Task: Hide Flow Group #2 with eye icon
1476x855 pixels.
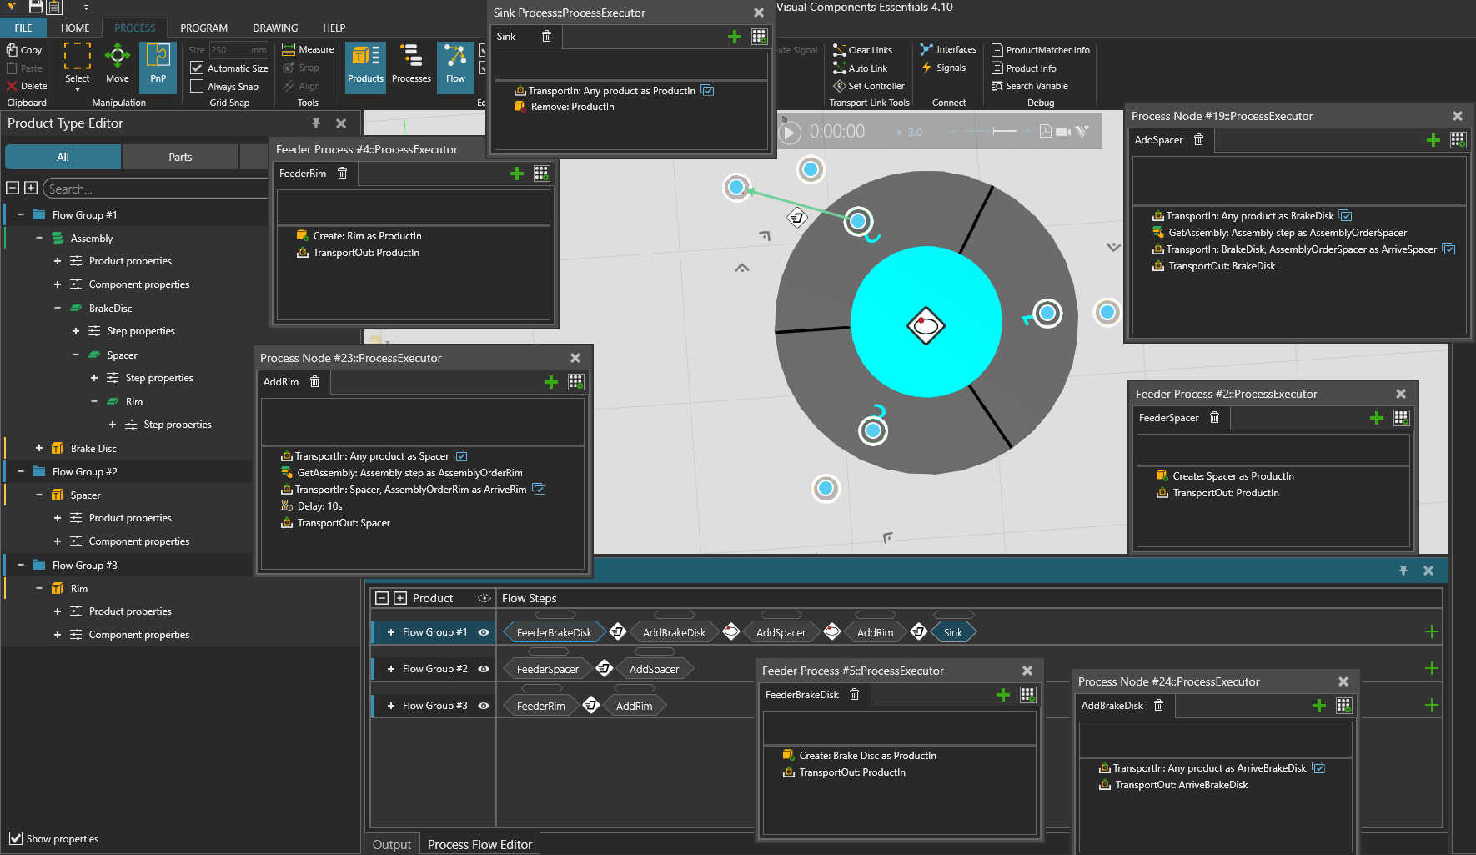Action: point(484,669)
